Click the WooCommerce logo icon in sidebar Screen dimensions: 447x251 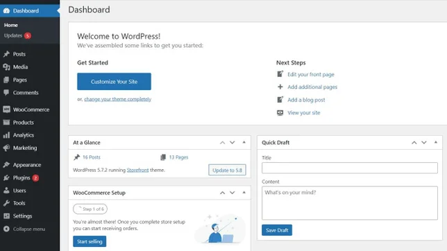pos(6,110)
